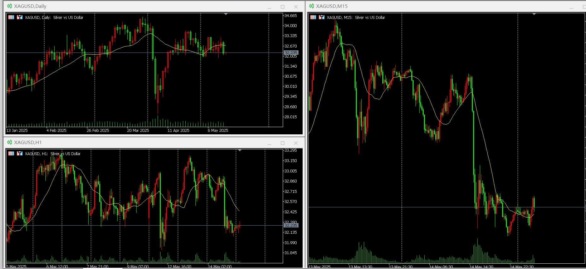586x269 pixels.
Task: Click candlestick icon in XAGUSD,M15 title bar
Action: click(312, 6)
